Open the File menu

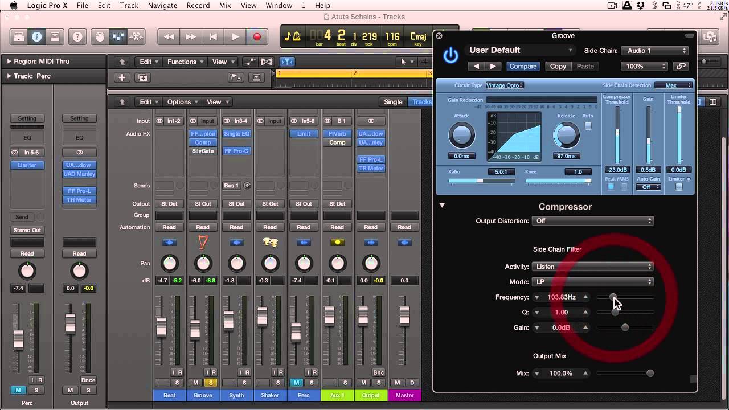pyautogui.click(x=83, y=6)
